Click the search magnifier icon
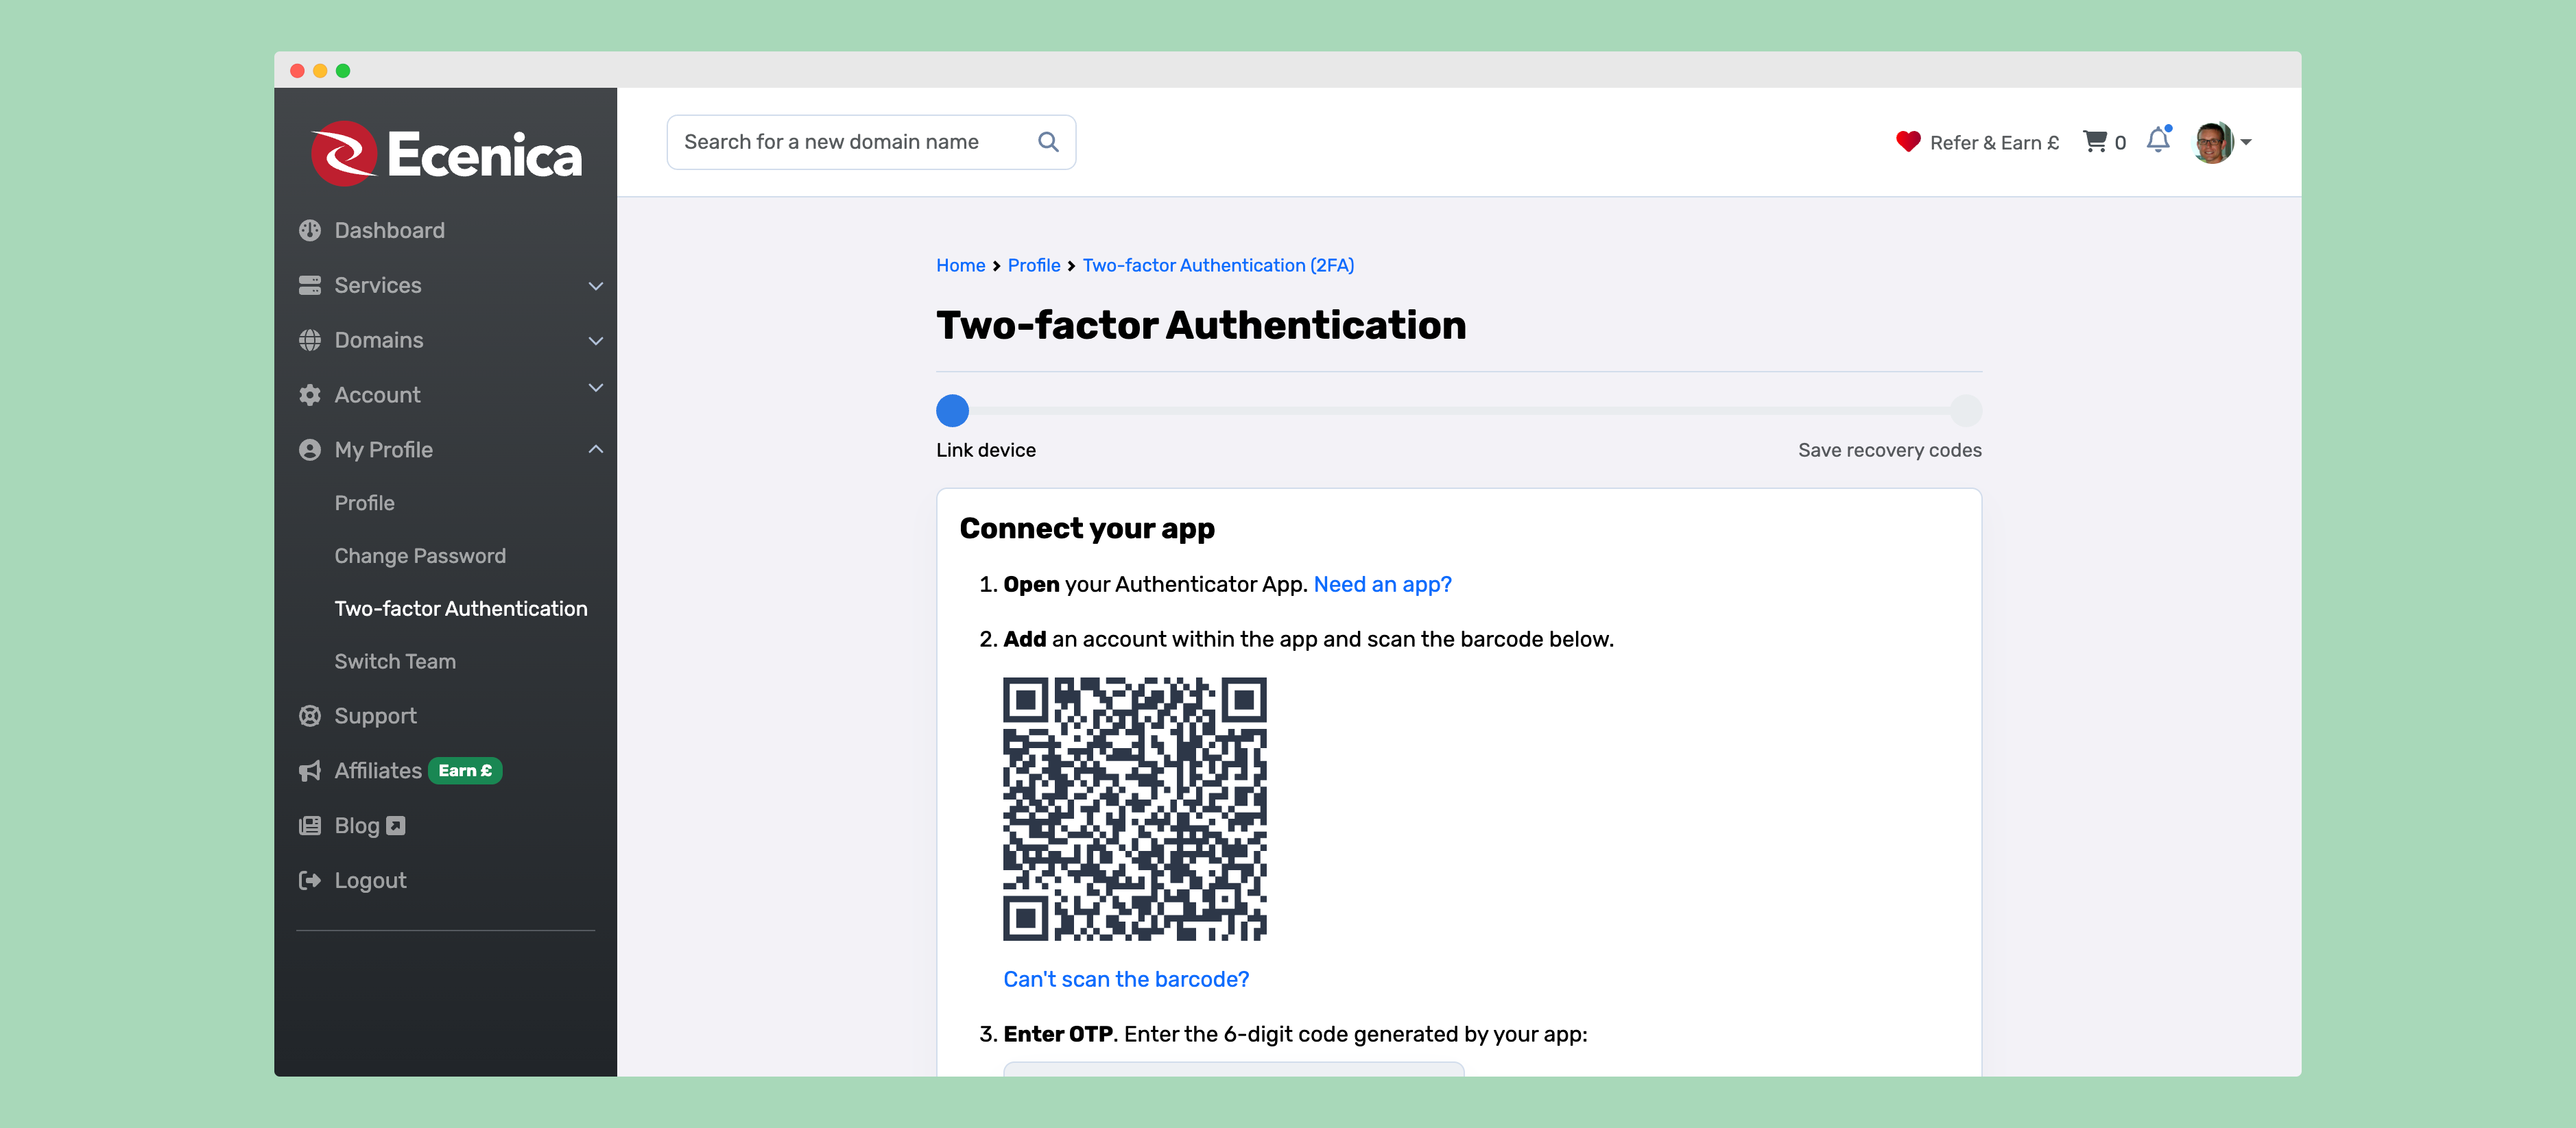2576x1128 pixels. pyautogui.click(x=1047, y=142)
